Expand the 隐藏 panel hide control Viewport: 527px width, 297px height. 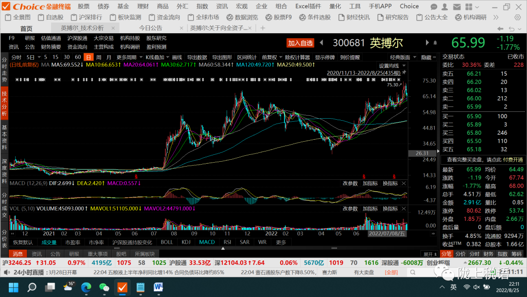tap(428, 57)
